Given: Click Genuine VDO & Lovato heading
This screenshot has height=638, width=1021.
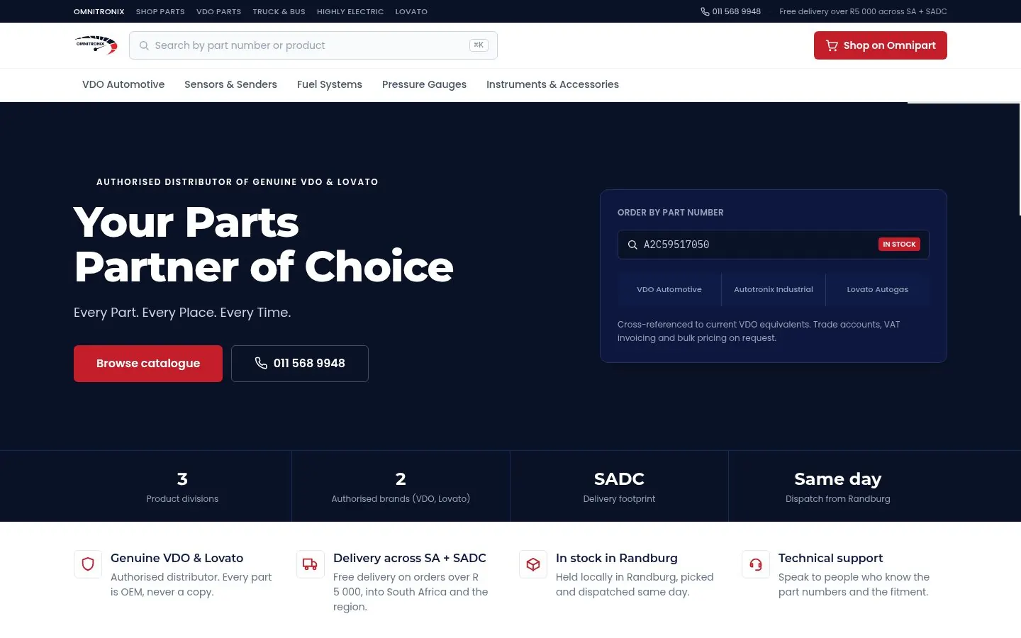Looking at the screenshot, I should pos(177,558).
